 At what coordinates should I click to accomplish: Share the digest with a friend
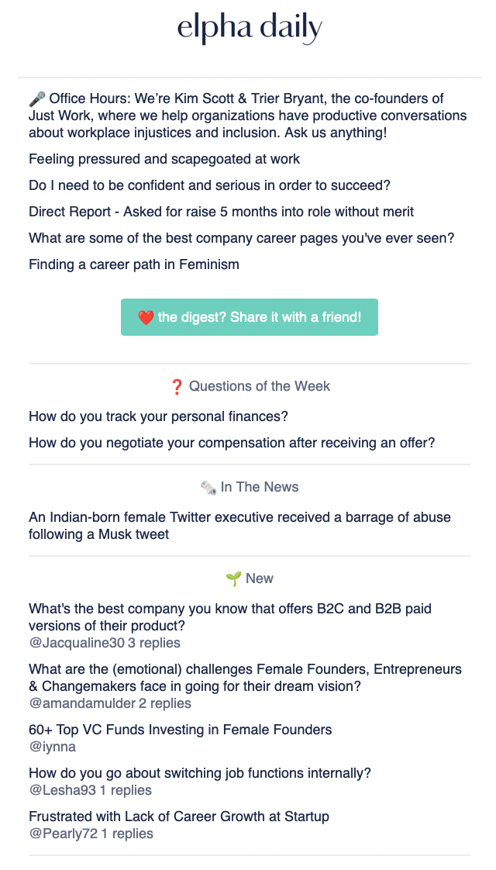[x=250, y=317]
